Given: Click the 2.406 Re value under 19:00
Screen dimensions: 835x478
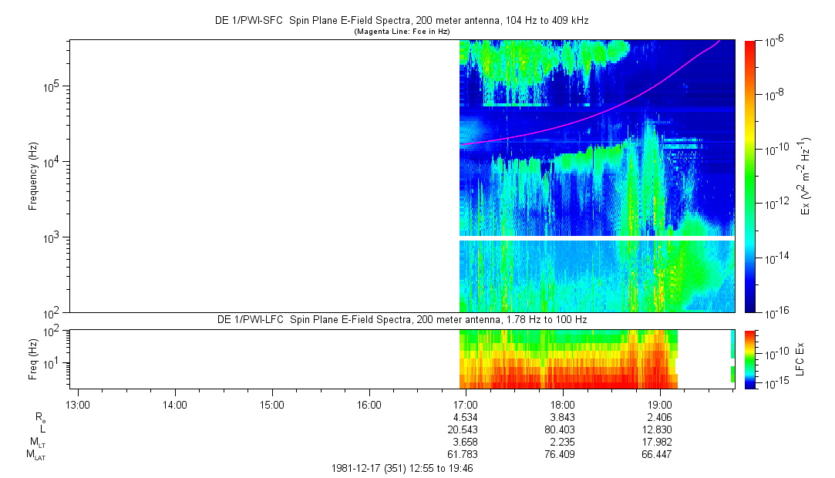Looking at the screenshot, I should coord(660,417).
